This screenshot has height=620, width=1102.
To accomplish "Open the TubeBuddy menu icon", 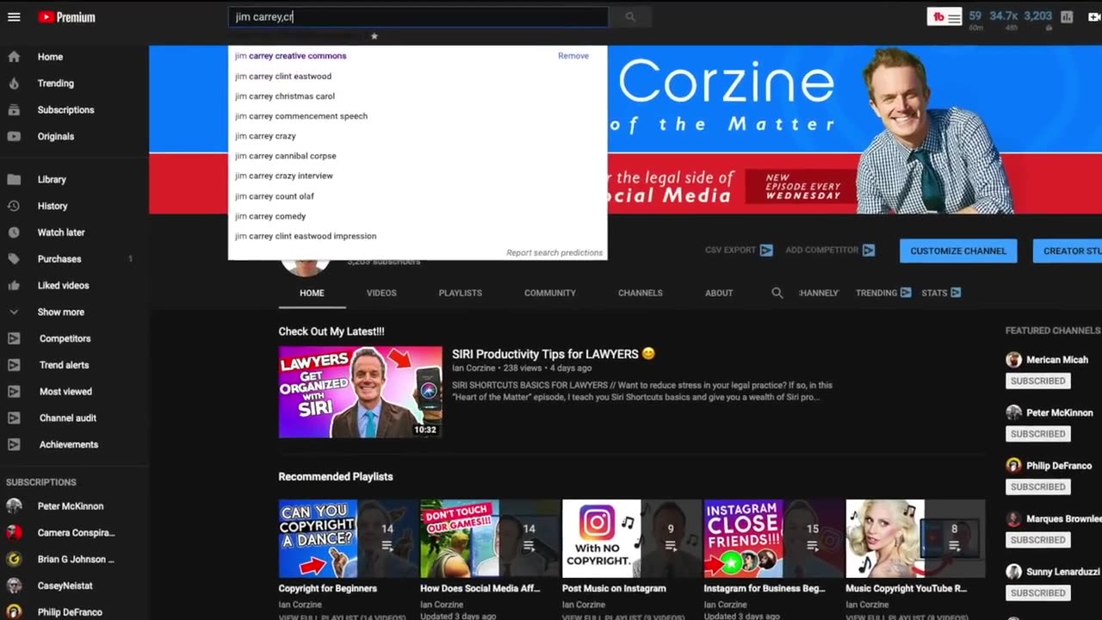I will (944, 17).
